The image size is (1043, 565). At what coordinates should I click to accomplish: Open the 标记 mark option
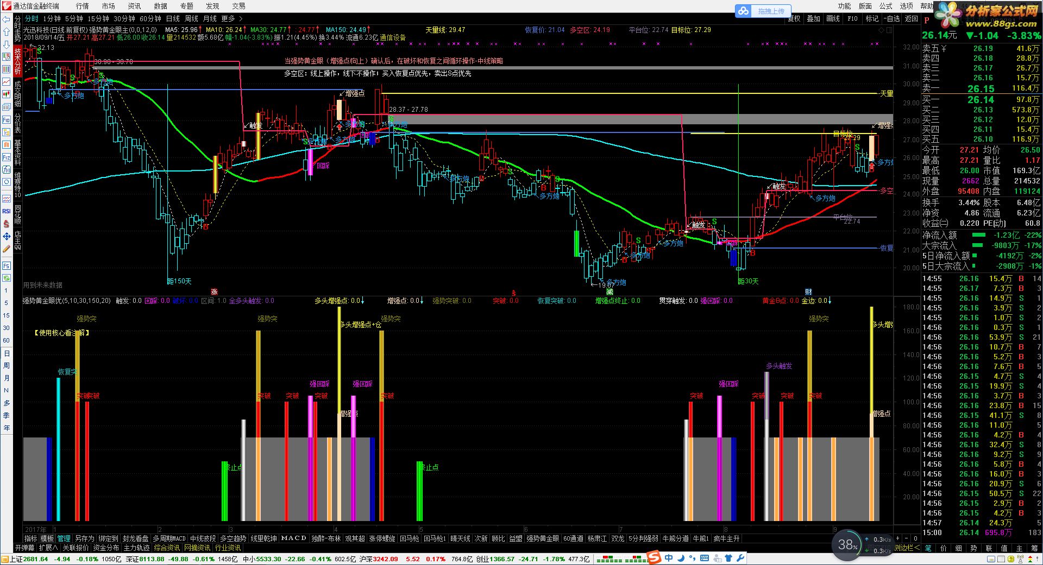(872, 19)
